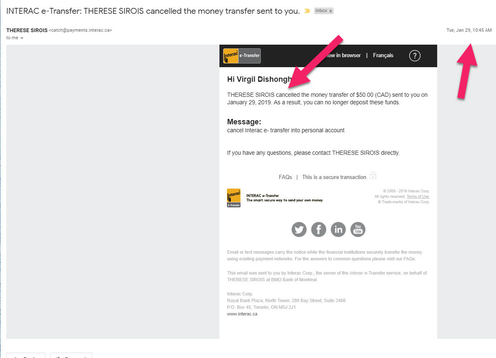Screen dimensions: 496x358
Task: Open the YouTube icon link
Action: tap(358, 229)
